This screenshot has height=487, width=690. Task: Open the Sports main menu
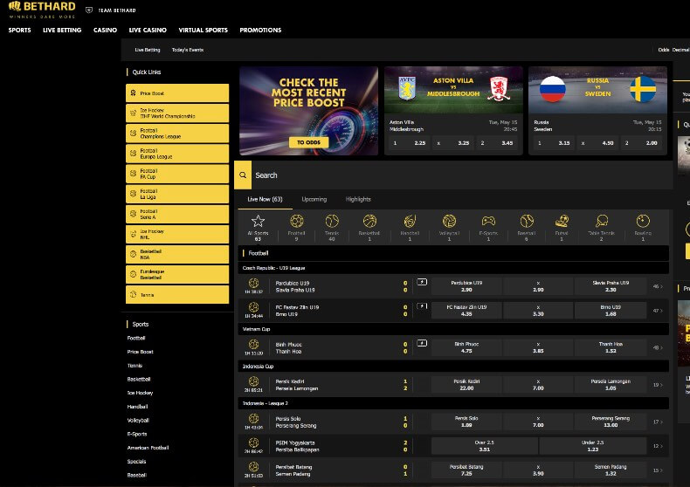pyautogui.click(x=20, y=30)
